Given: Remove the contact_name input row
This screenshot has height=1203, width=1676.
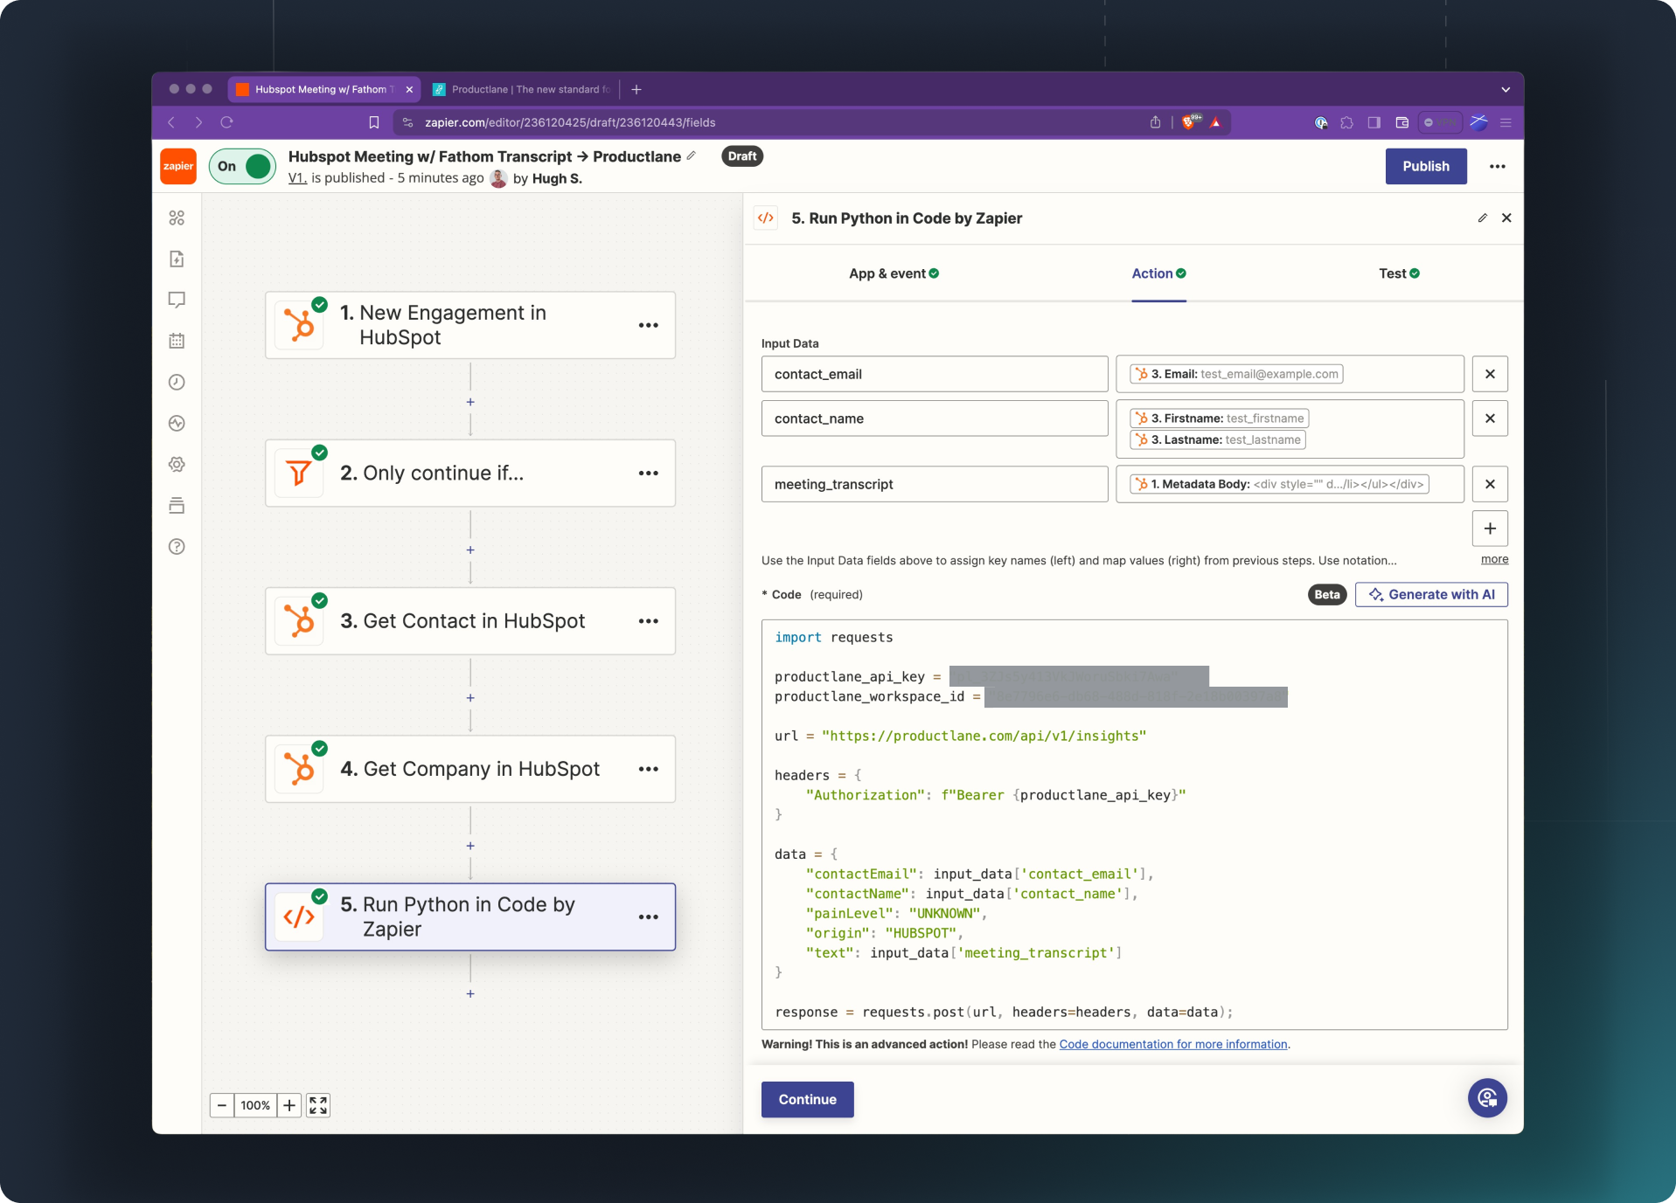Looking at the screenshot, I should click(x=1490, y=418).
